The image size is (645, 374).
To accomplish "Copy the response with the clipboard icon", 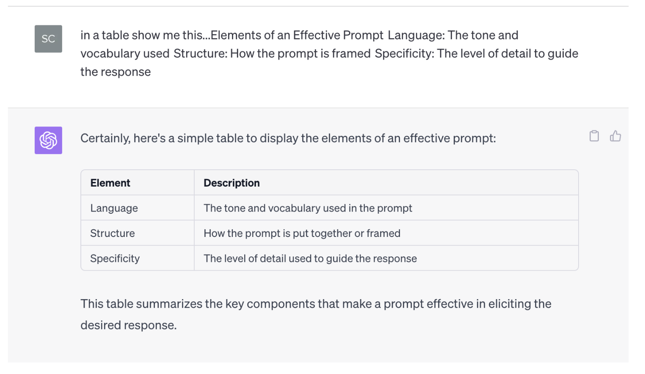I will [594, 136].
